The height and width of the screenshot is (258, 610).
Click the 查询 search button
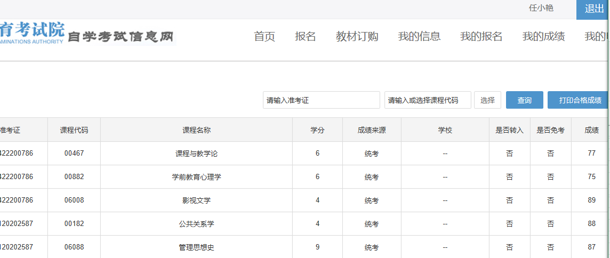pyautogui.click(x=524, y=100)
